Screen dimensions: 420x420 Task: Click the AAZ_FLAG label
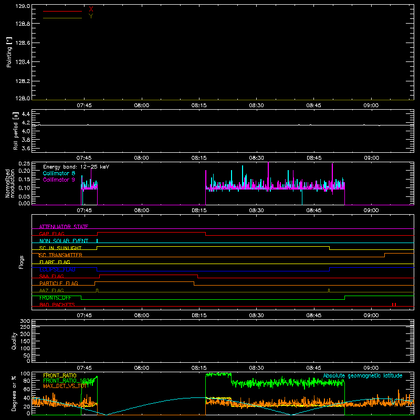click(x=51, y=290)
